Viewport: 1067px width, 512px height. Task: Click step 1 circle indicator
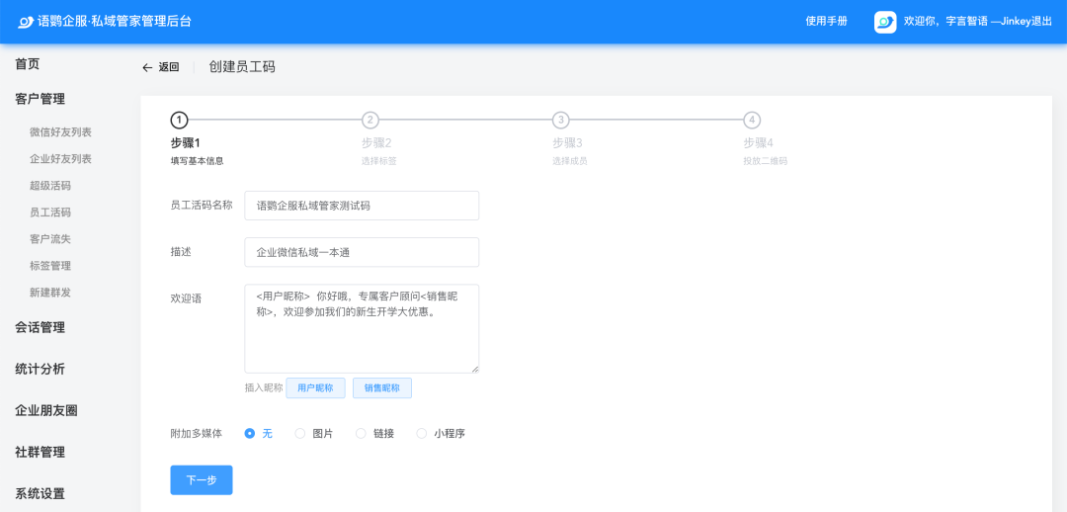click(179, 121)
